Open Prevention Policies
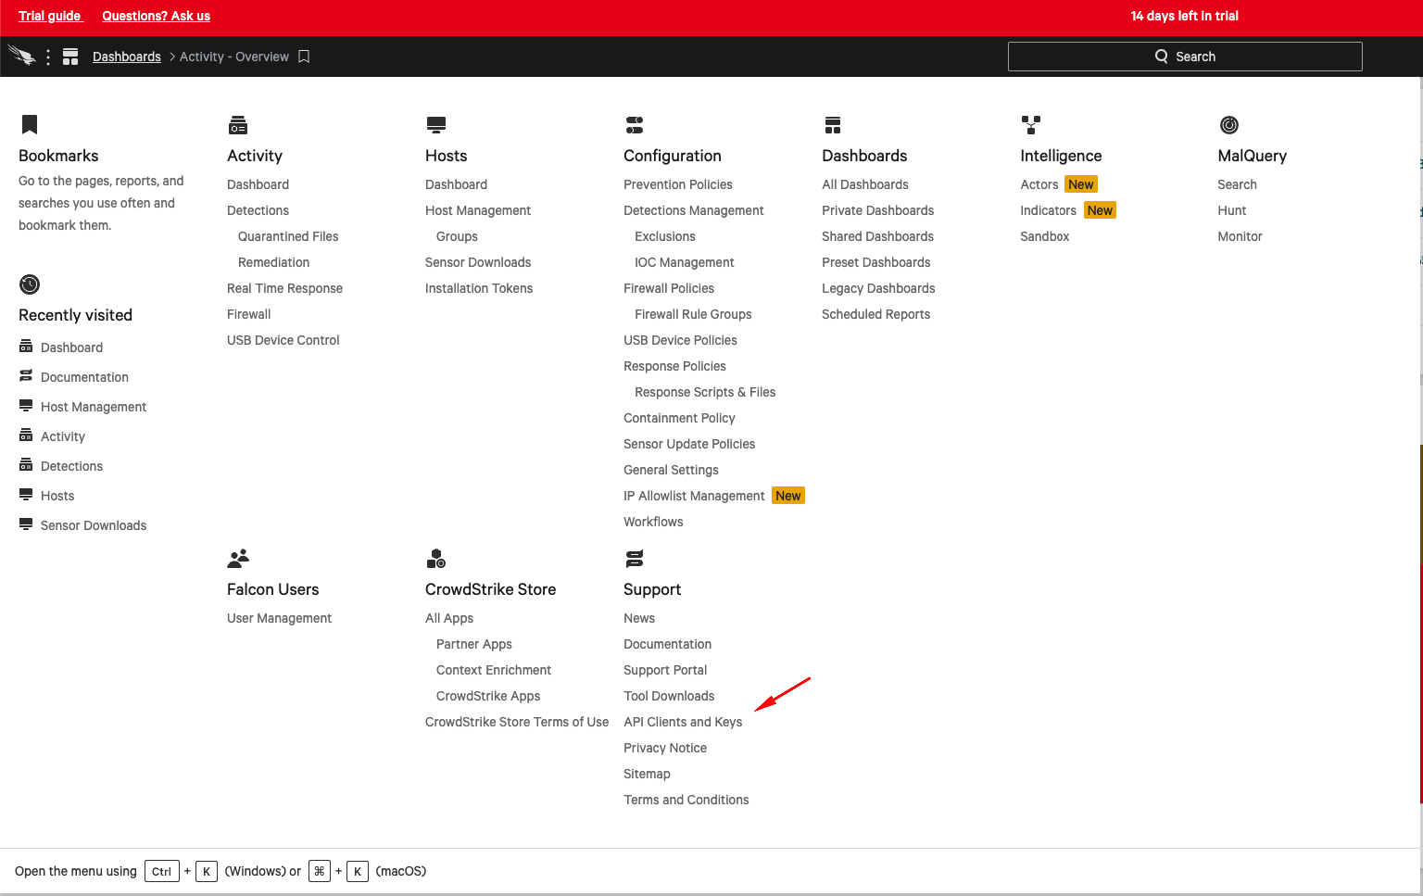The image size is (1423, 896). (x=677, y=184)
